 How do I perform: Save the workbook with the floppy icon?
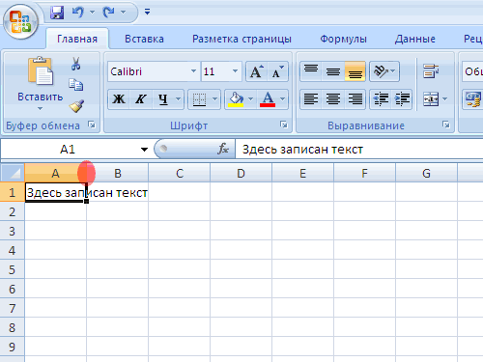click(57, 13)
